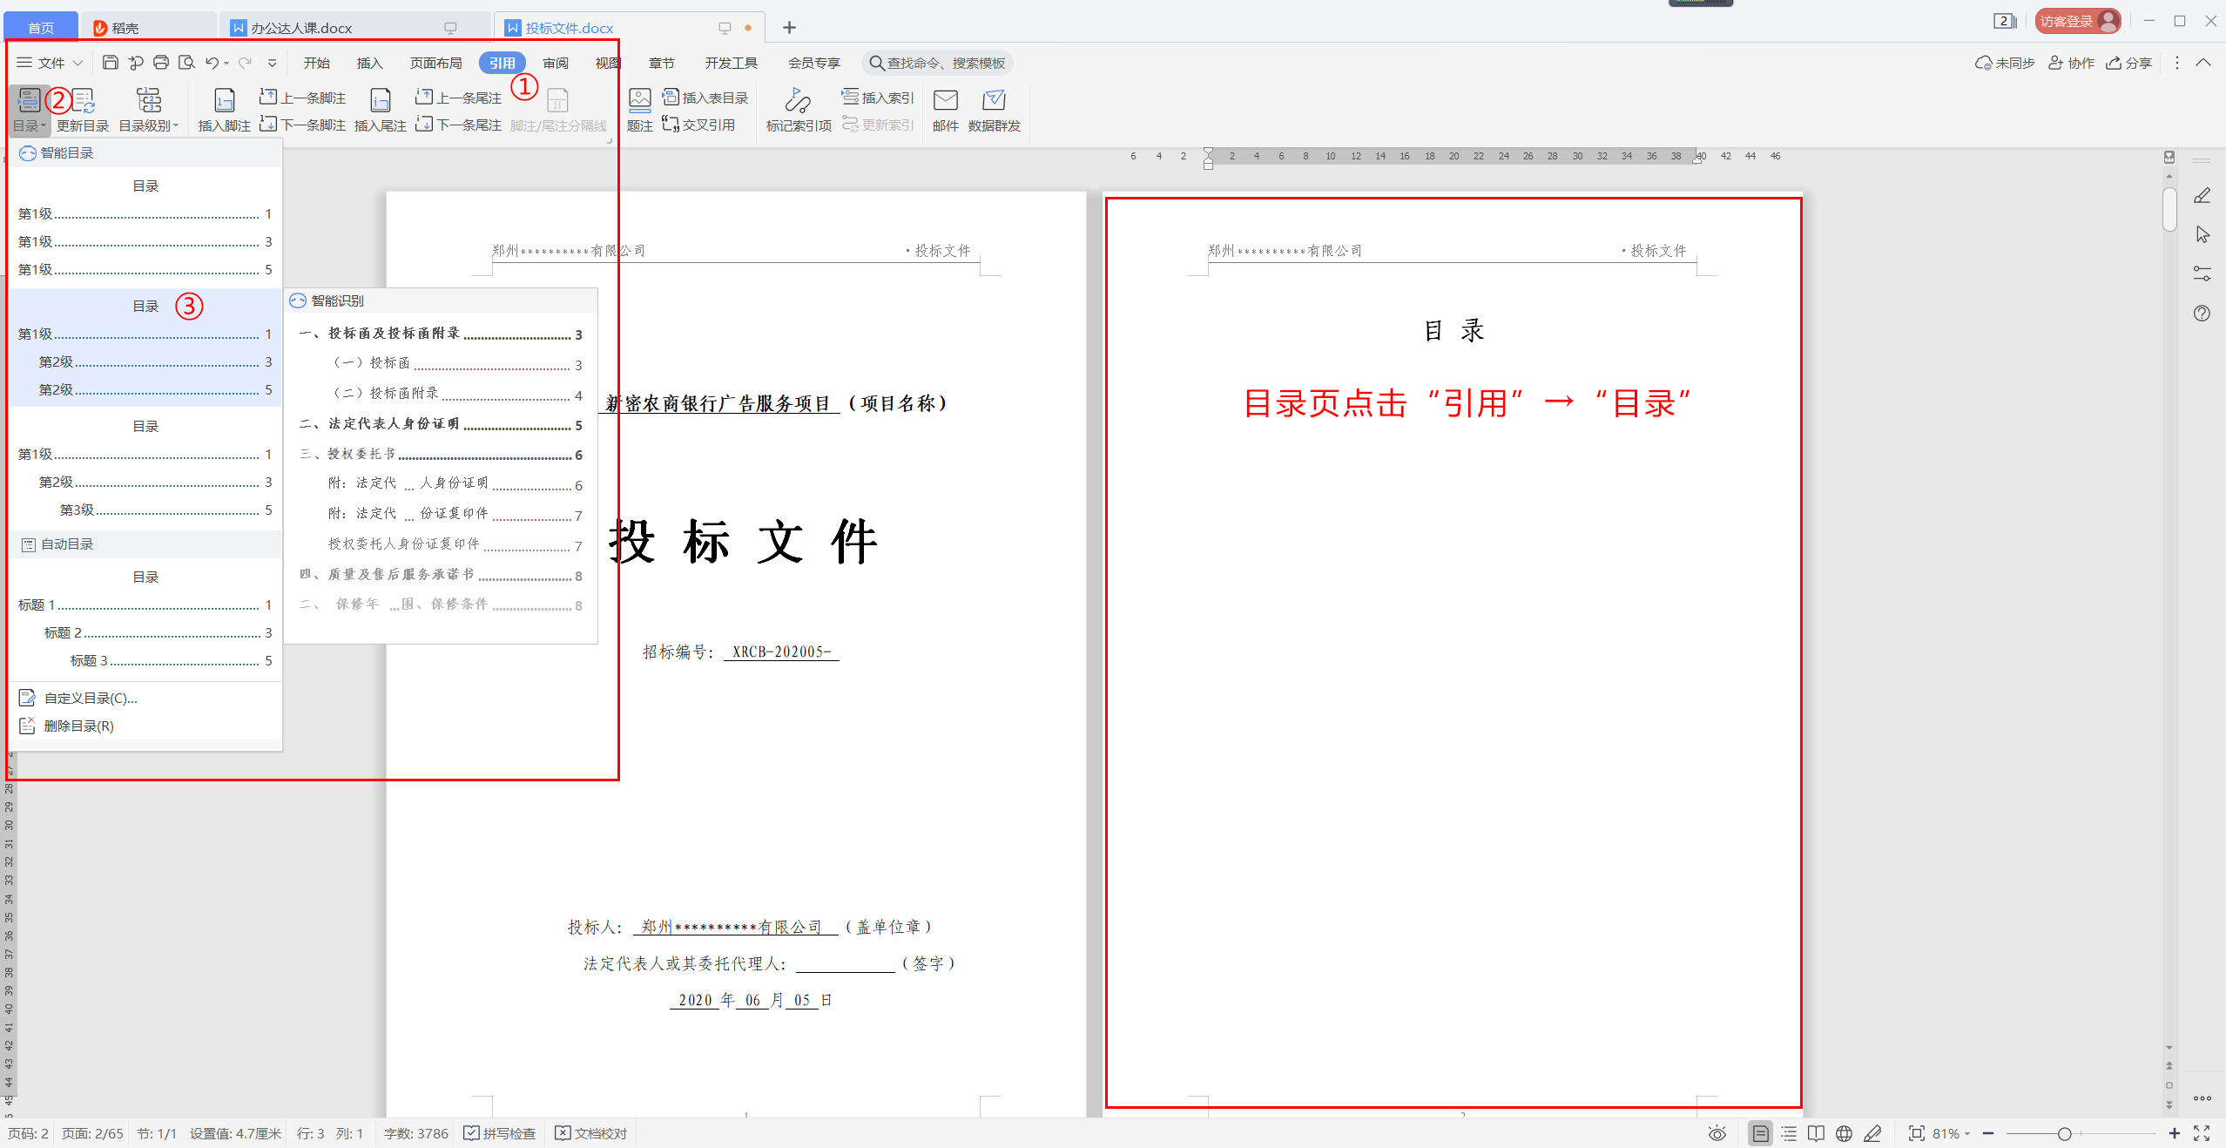Click 交叉引用 (Cross-reference)

698,125
